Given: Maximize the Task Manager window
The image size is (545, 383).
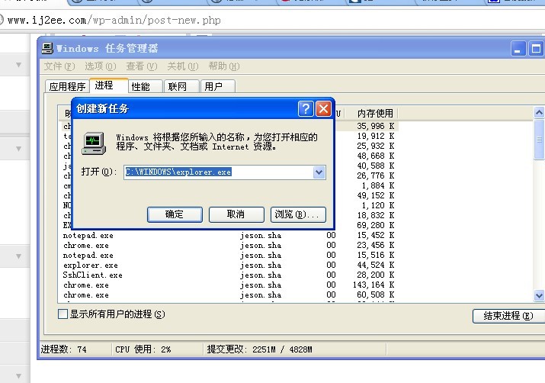Looking at the screenshot, I should (536, 49).
